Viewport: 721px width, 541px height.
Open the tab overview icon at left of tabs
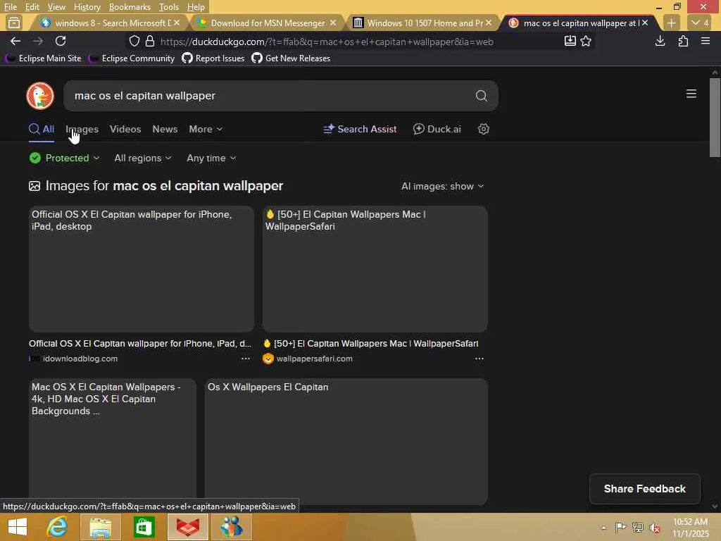(14, 23)
